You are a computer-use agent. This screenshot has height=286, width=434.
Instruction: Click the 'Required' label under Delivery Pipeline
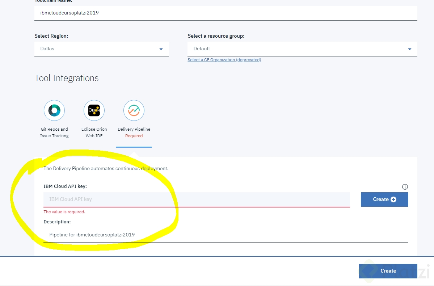tap(134, 136)
